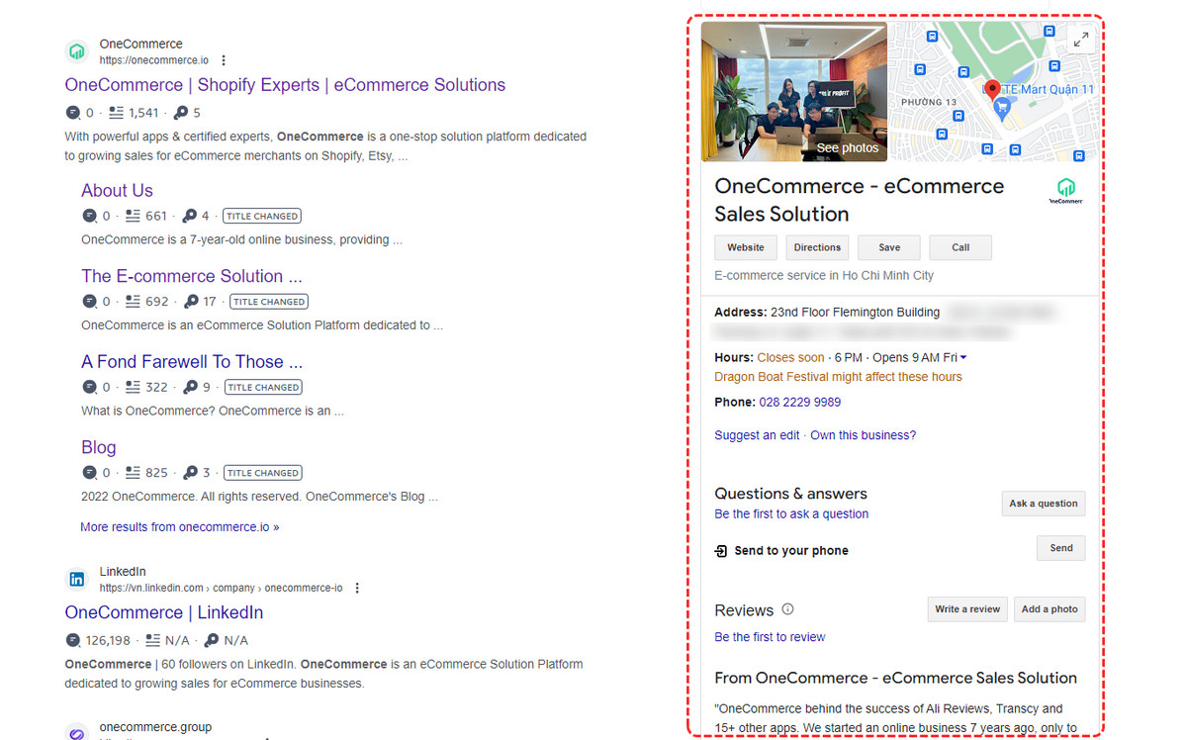1187x740 pixels.
Task: Click the info icon next to Reviews
Action: [787, 609]
